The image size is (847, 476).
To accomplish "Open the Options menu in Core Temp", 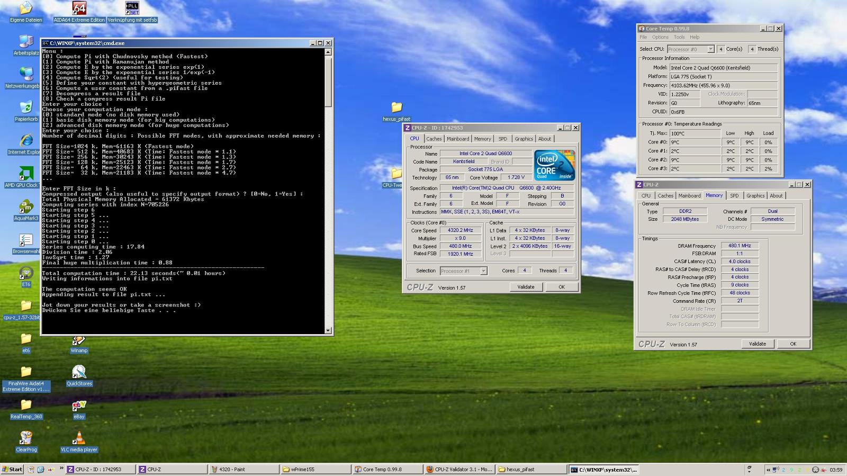I will click(x=660, y=37).
